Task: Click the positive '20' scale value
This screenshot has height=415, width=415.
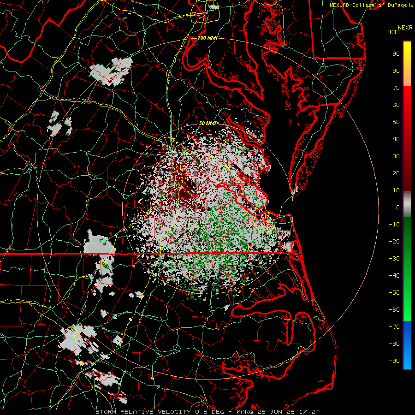Action: pyautogui.click(x=396, y=173)
